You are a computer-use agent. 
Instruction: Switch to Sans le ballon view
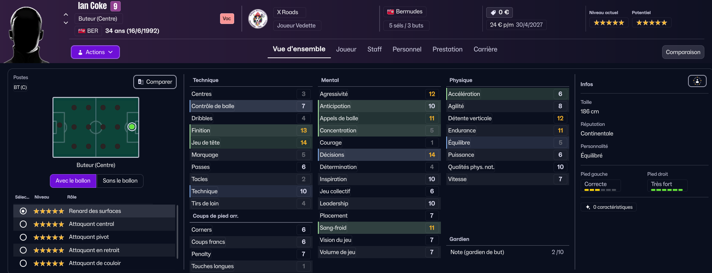pyautogui.click(x=120, y=181)
